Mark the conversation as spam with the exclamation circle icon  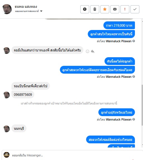85,9
